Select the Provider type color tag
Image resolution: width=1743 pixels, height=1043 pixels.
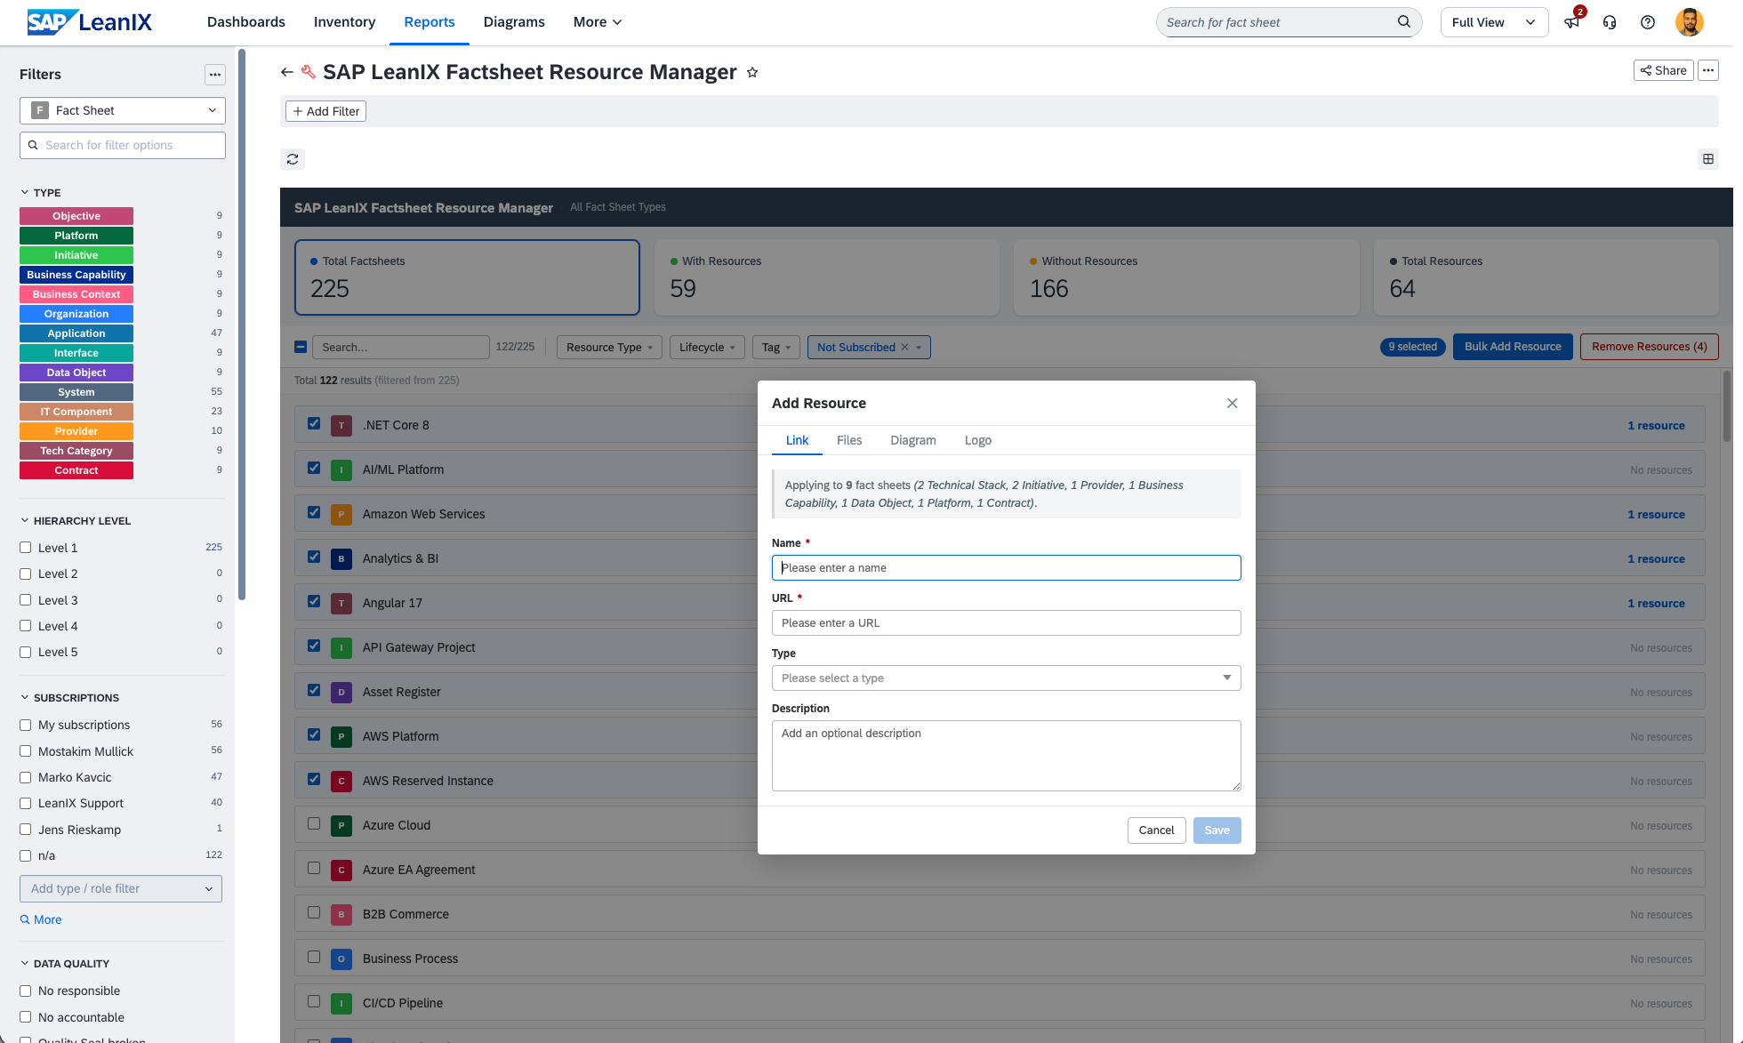coord(76,431)
